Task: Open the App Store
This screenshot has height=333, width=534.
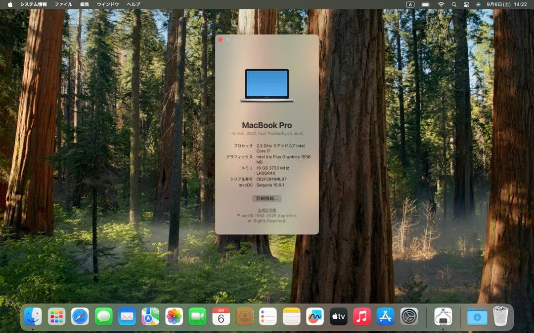Action: tap(385, 316)
